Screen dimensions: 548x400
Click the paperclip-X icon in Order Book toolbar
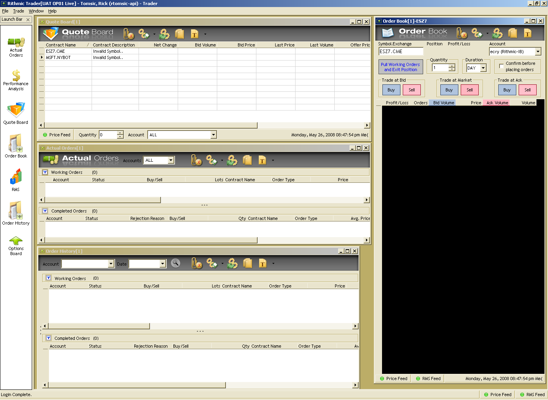[x=462, y=33]
